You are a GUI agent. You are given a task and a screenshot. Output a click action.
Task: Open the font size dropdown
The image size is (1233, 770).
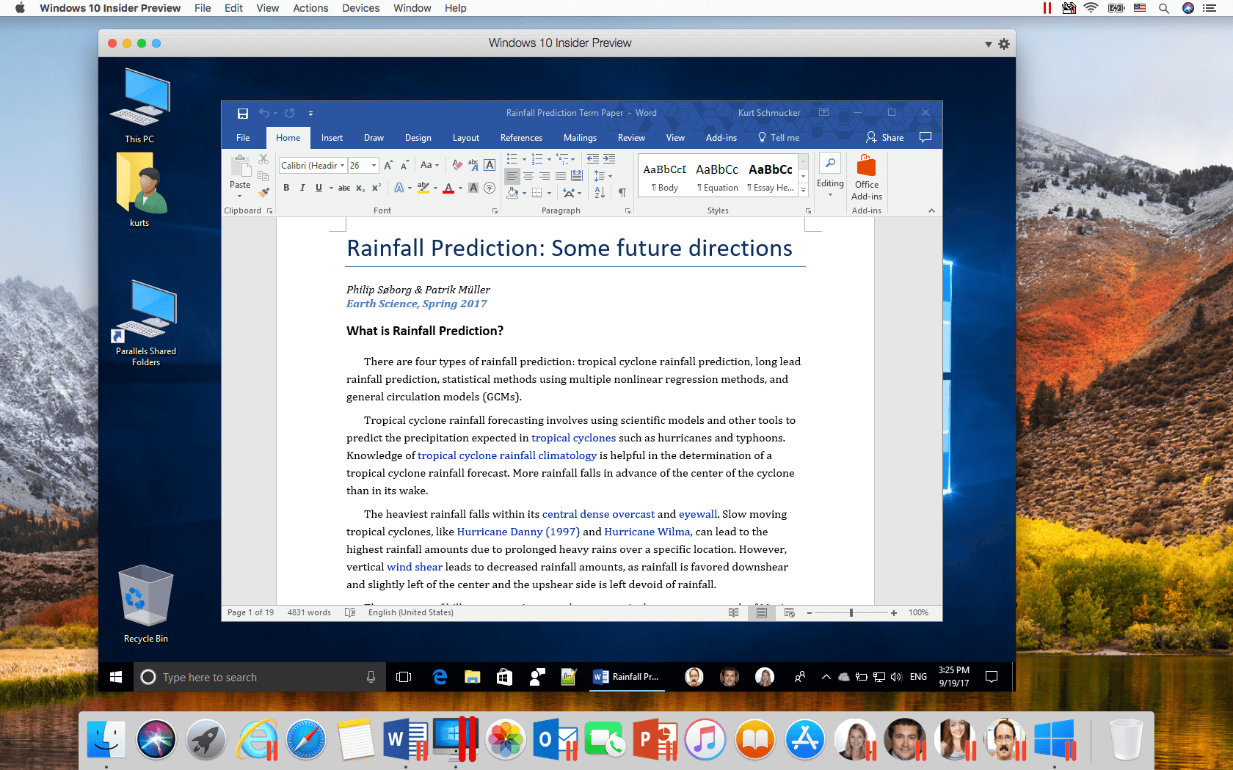point(374,166)
